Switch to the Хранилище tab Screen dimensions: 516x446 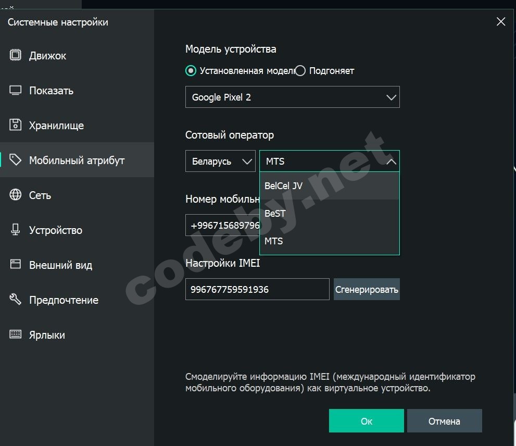tap(77, 125)
